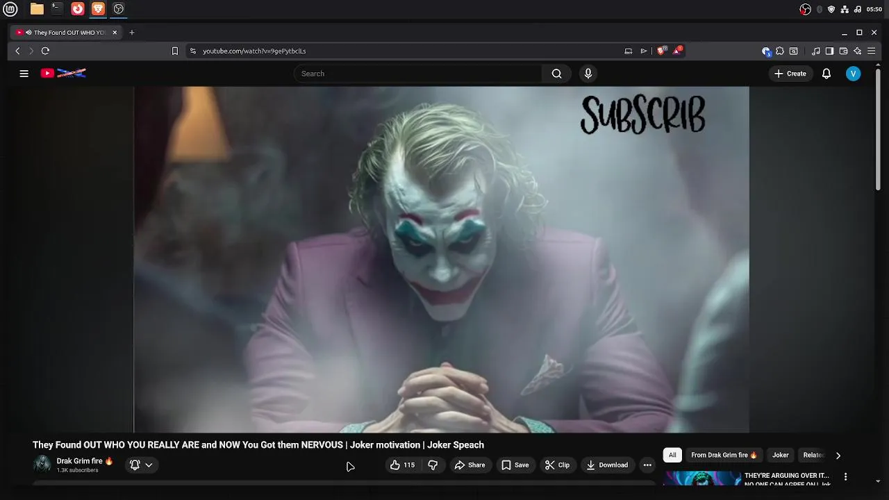Open Brave playlist music note icon
The width and height of the screenshot is (889, 500).
[x=816, y=51]
